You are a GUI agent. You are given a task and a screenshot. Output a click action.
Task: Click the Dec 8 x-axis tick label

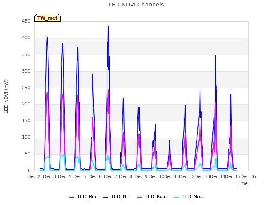pyautogui.click(x=125, y=176)
